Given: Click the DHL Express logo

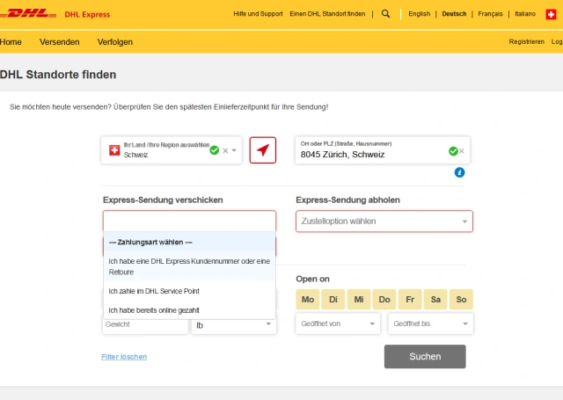Looking at the screenshot, I should [55, 14].
